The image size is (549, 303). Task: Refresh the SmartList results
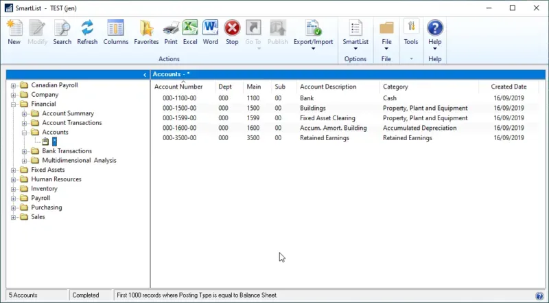pos(87,32)
